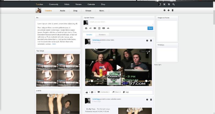Dislike the video post with thumbs down
The image size is (215, 114).
click(x=92, y=92)
